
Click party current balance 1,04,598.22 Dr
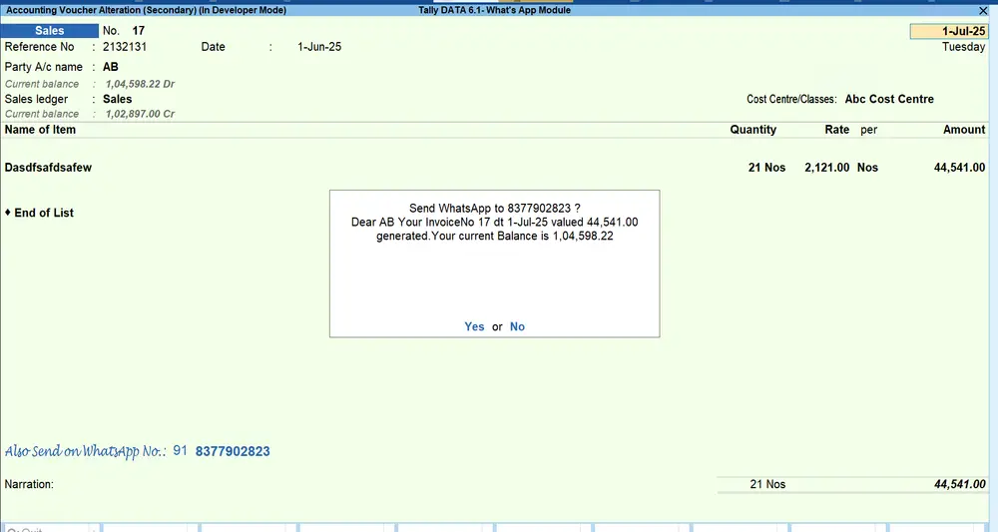point(140,84)
